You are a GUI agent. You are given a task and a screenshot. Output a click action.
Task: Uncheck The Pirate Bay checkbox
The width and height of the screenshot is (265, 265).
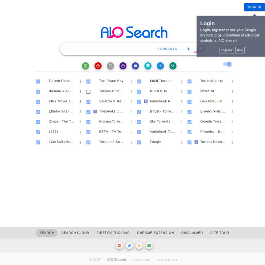pyautogui.click(x=88, y=81)
